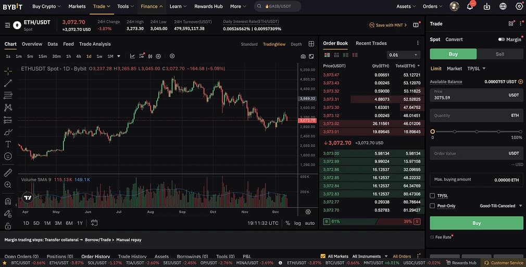
Task: Activate the chart zoom-in tool
Action: click(x=8, y=185)
